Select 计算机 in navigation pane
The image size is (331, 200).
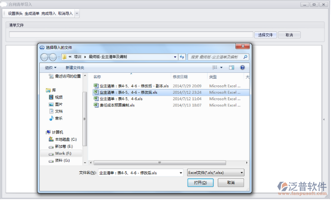tap(55, 132)
